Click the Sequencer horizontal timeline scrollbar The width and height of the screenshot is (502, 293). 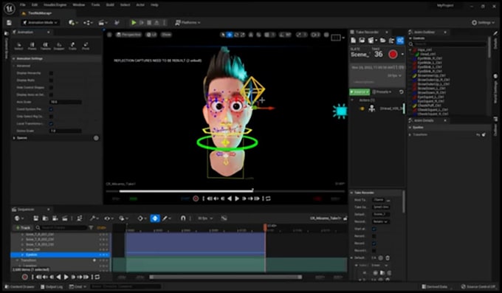[226, 277]
